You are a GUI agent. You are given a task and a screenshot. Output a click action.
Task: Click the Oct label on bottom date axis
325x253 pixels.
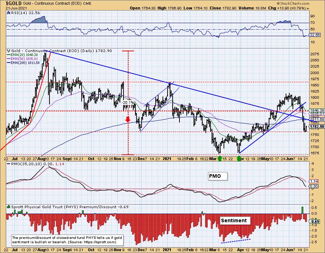(91, 250)
